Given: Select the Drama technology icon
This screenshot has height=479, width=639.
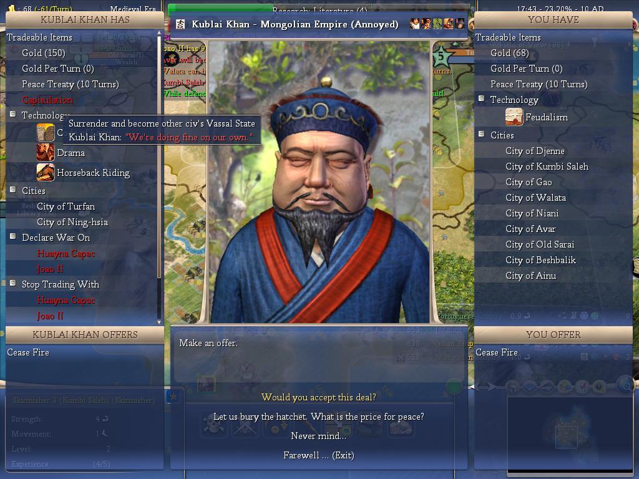Looking at the screenshot, I should tap(45, 152).
